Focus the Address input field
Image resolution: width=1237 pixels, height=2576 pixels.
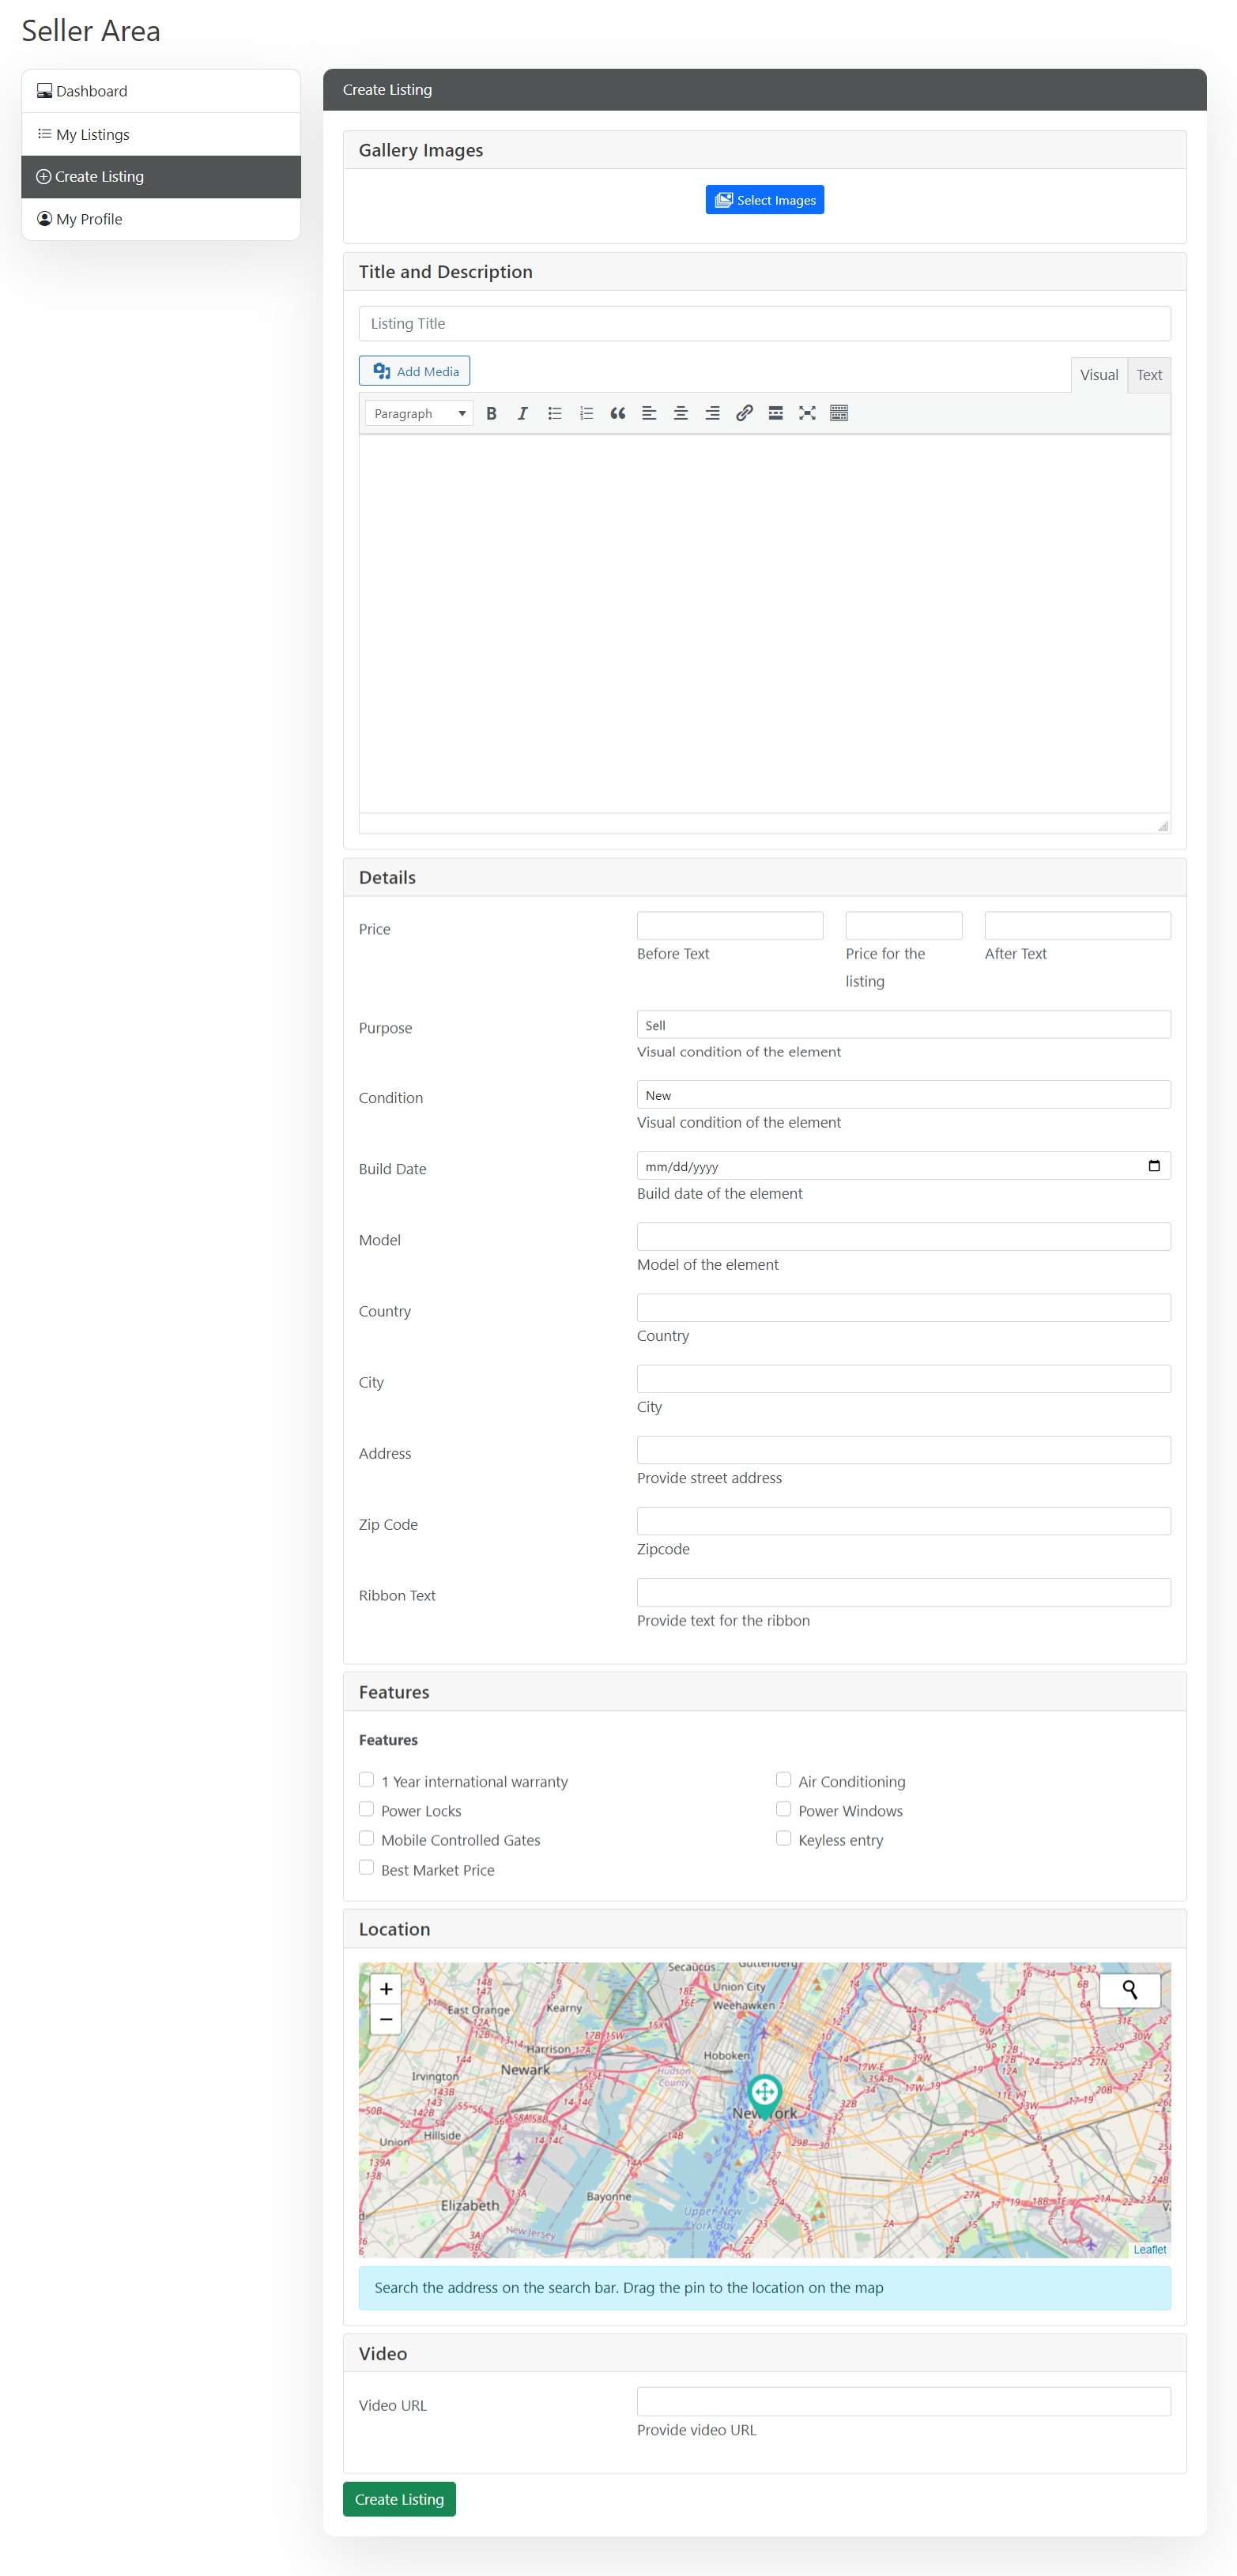(904, 1450)
